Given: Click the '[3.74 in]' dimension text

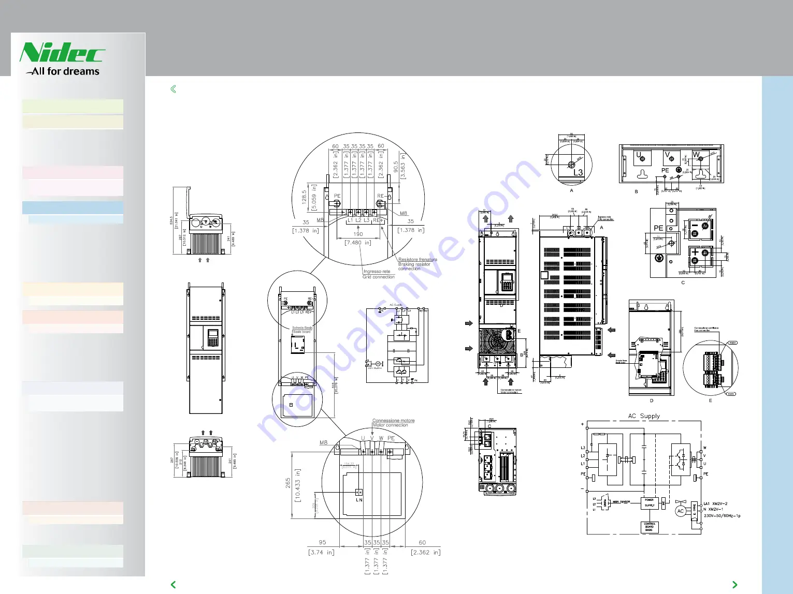Looking at the screenshot, I should (x=322, y=552).
